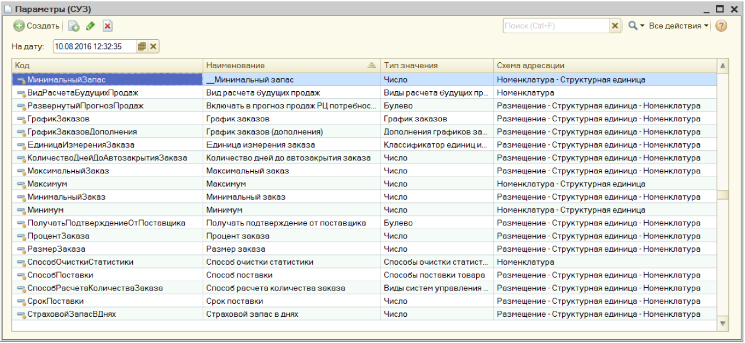This screenshot has height=343, width=745.
Task: Sort the list by Наименование column header
Action: pos(291,65)
